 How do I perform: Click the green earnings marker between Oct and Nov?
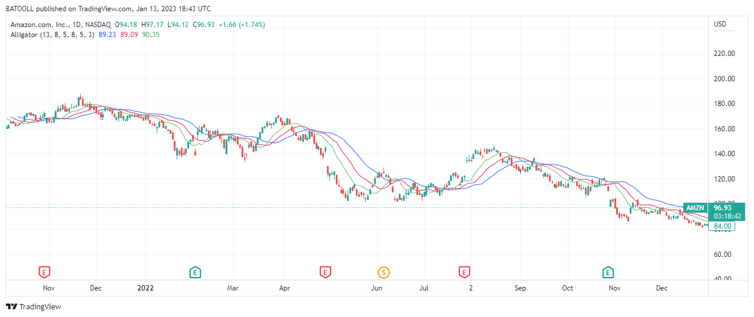click(608, 272)
